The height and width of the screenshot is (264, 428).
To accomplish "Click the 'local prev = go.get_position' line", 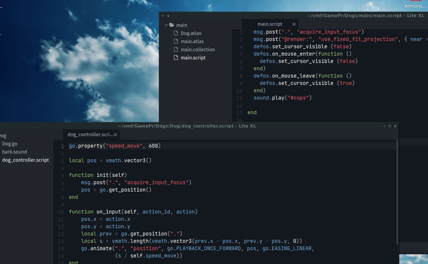I will [x=132, y=234].
